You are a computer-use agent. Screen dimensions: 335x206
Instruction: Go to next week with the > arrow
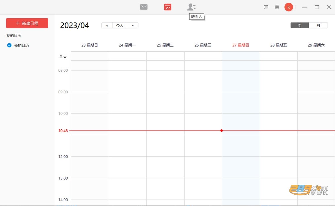pos(133,25)
